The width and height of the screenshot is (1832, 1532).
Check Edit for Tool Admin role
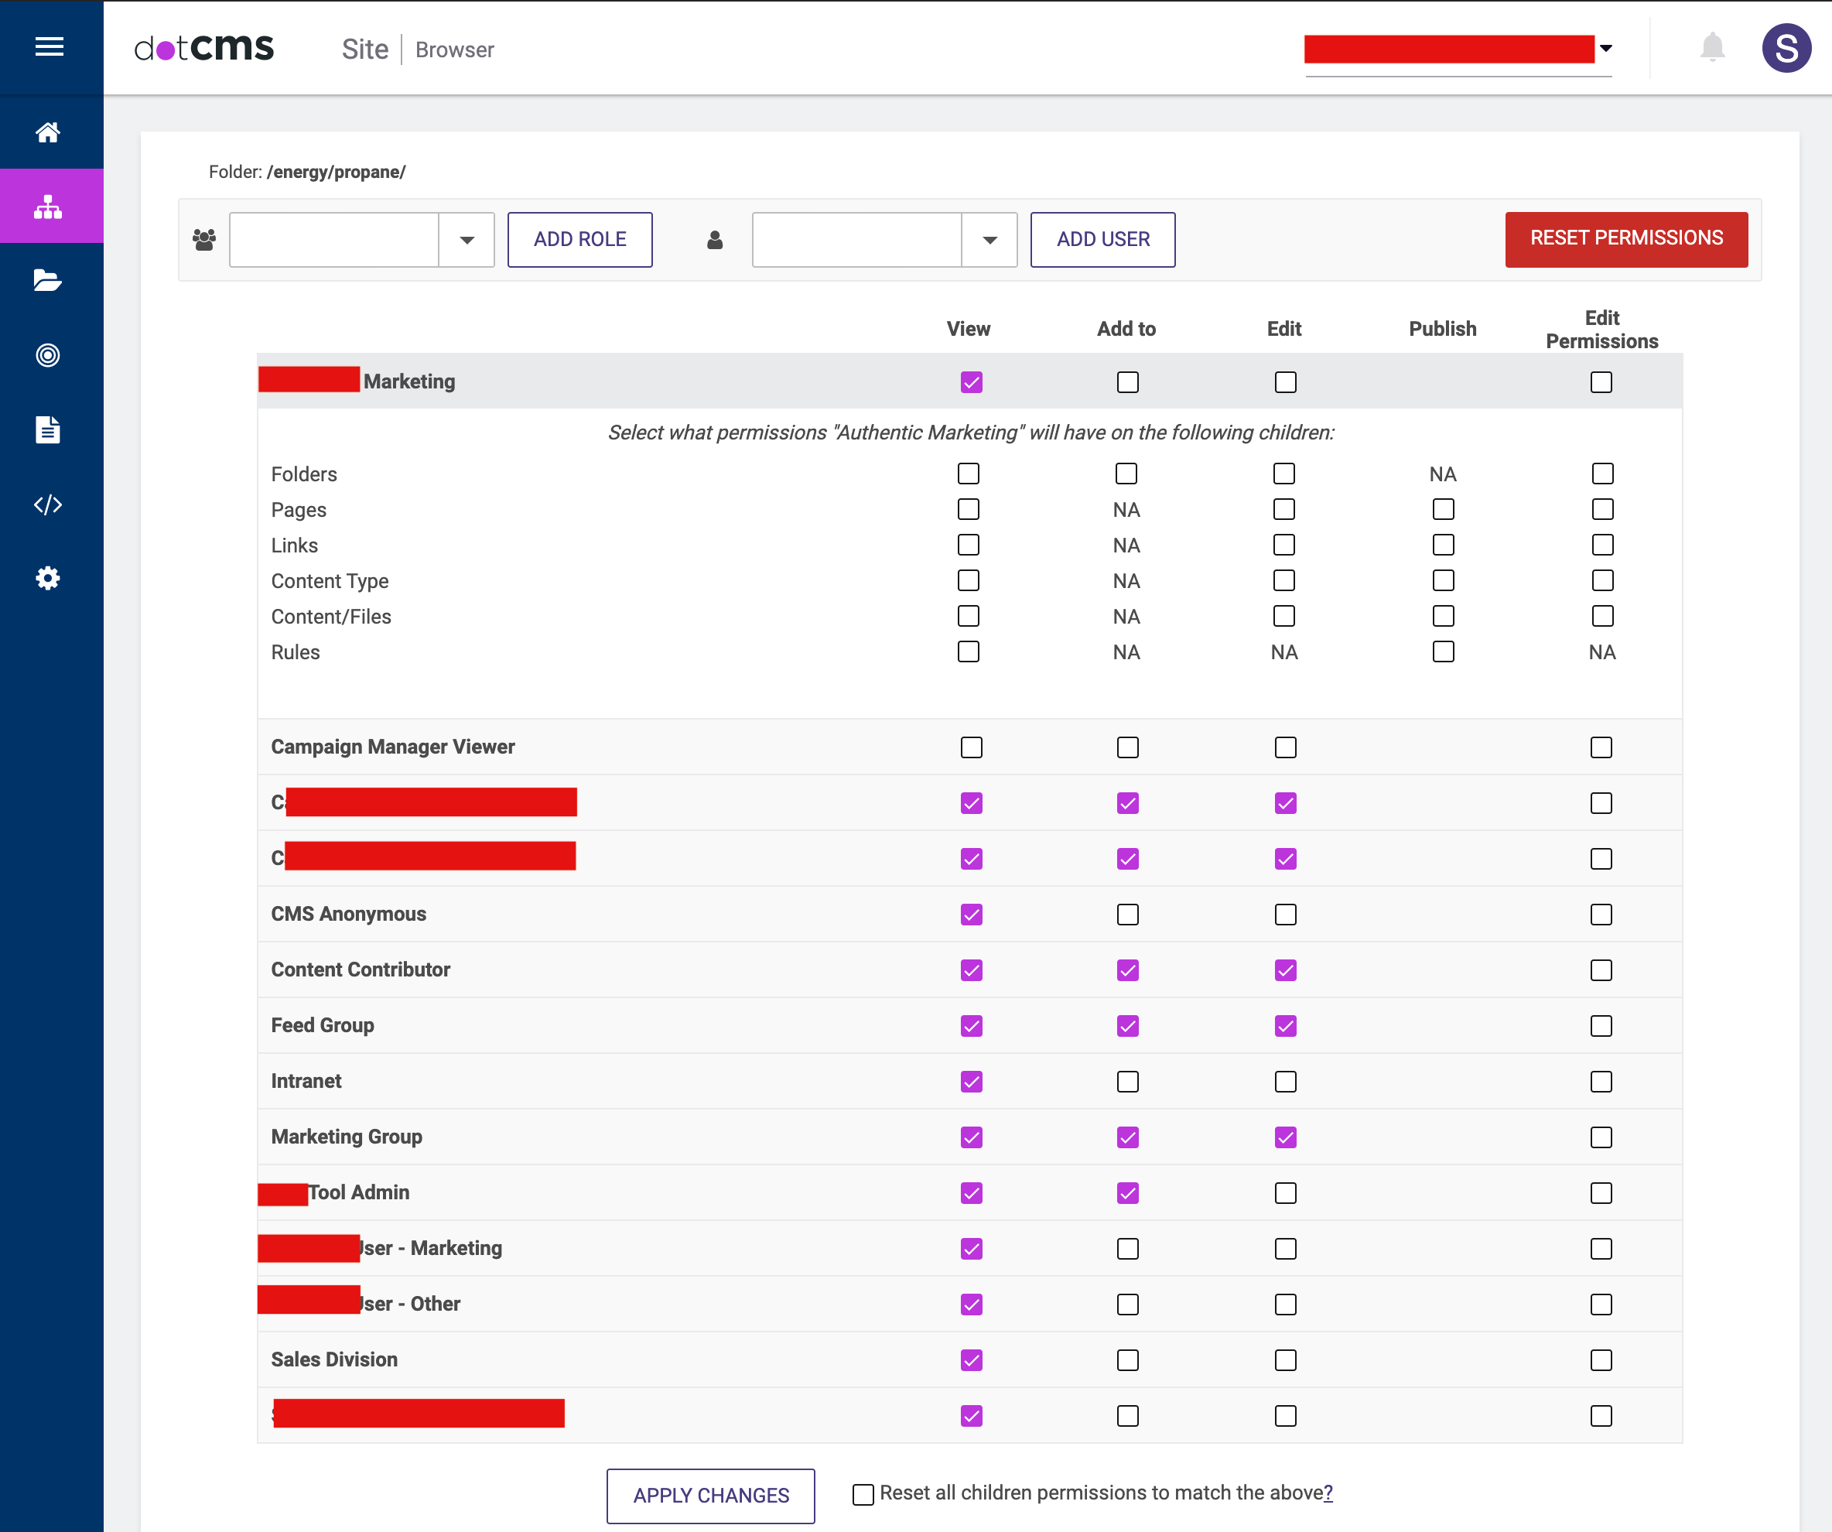coord(1285,1194)
